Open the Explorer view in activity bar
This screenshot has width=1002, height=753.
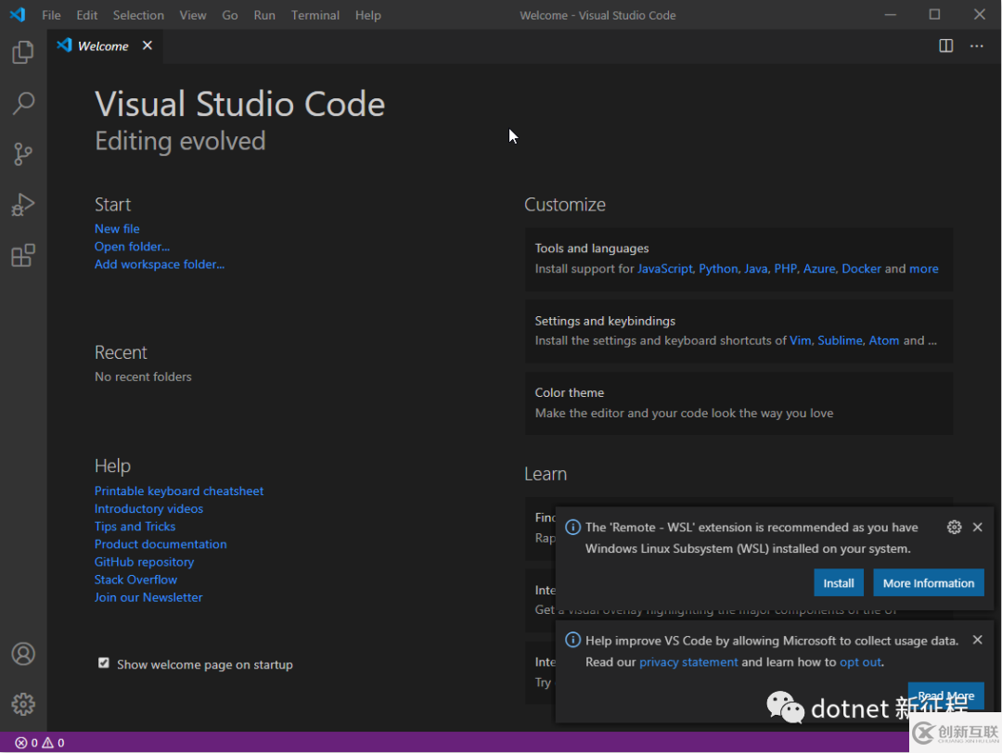point(23,53)
